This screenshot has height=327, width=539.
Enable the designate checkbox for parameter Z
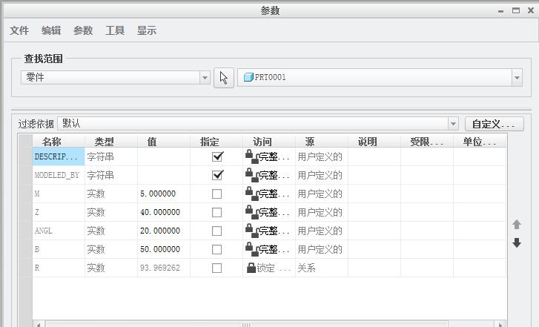217,212
